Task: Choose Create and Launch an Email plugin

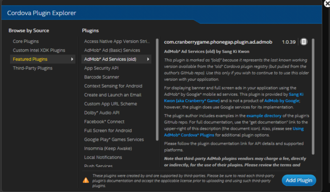Action: pyautogui.click(x=113, y=95)
